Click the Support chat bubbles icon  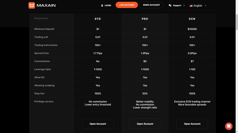[170, 5]
